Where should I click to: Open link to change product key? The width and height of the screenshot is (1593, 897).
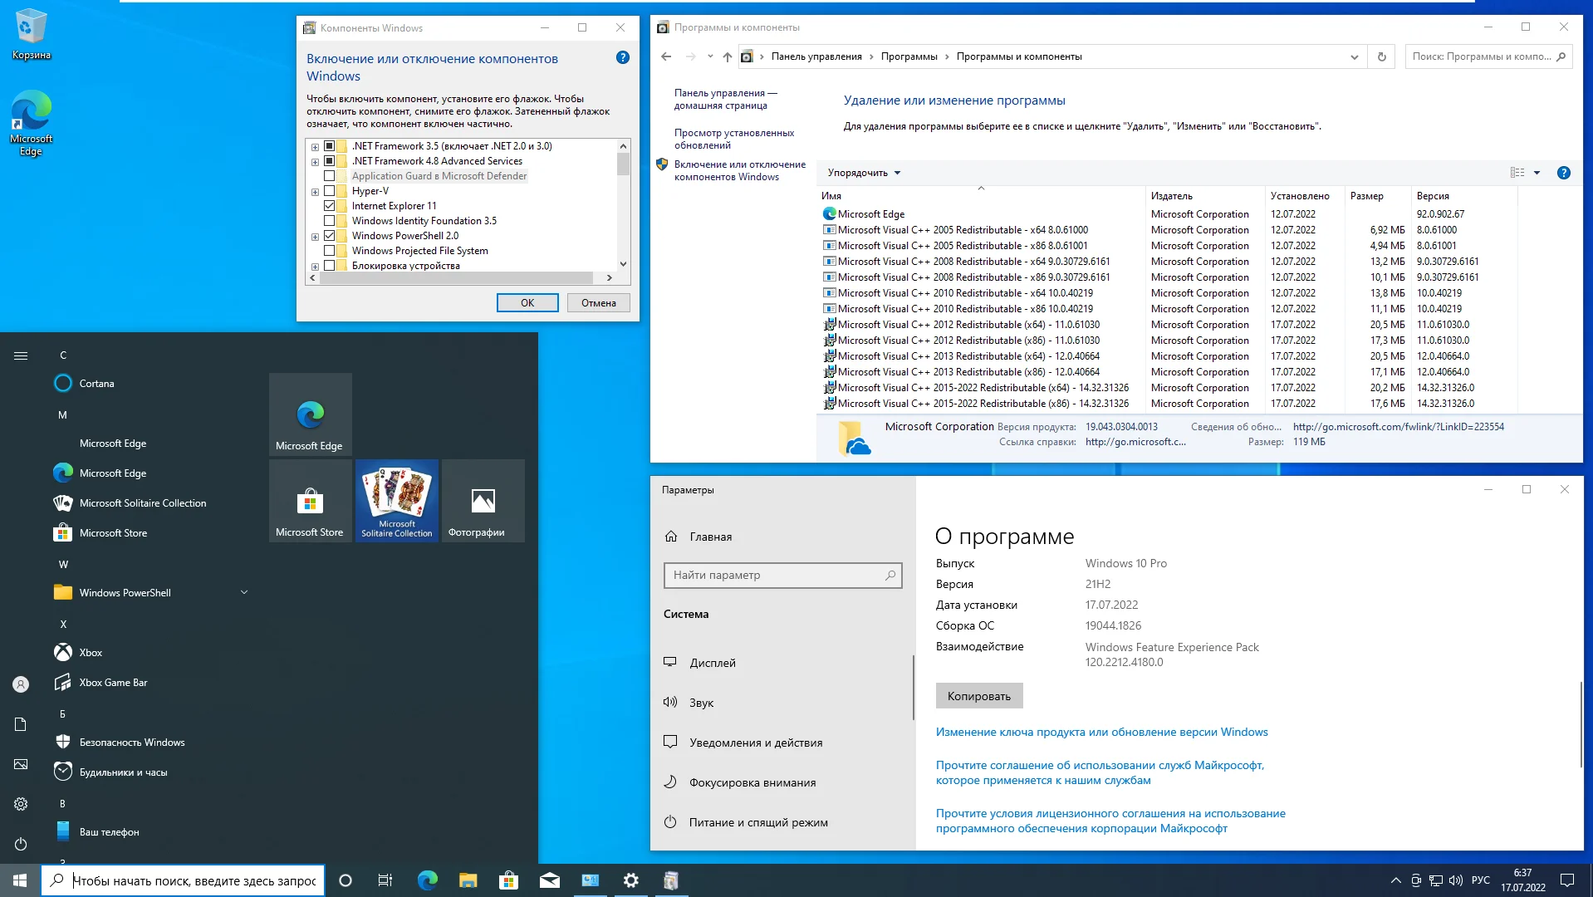(1101, 733)
